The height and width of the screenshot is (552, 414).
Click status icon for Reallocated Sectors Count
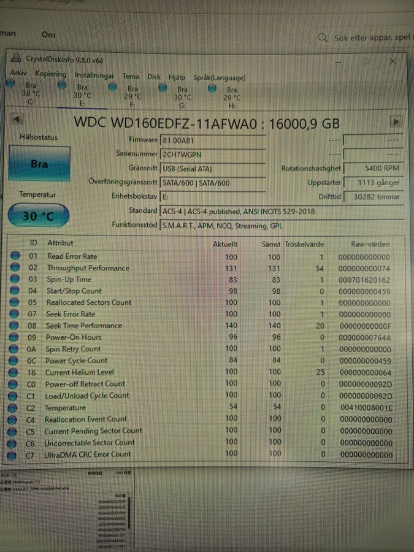coord(15,302)
